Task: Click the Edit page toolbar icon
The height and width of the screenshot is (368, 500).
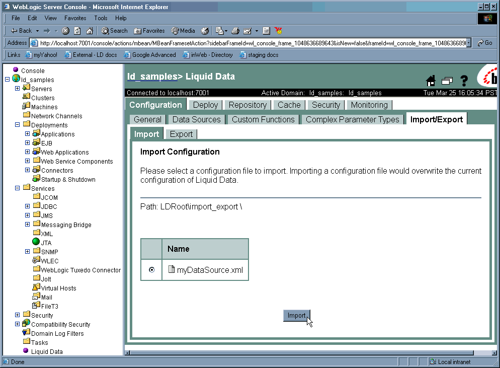Action: (x=247, y=31)
